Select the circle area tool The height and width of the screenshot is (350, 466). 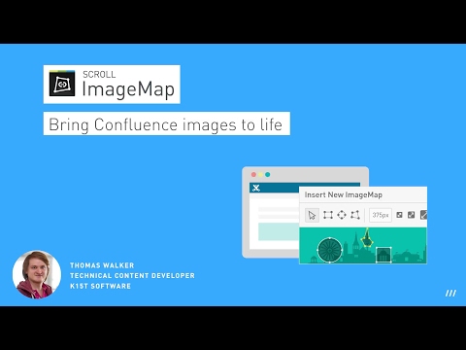[342, 215]
